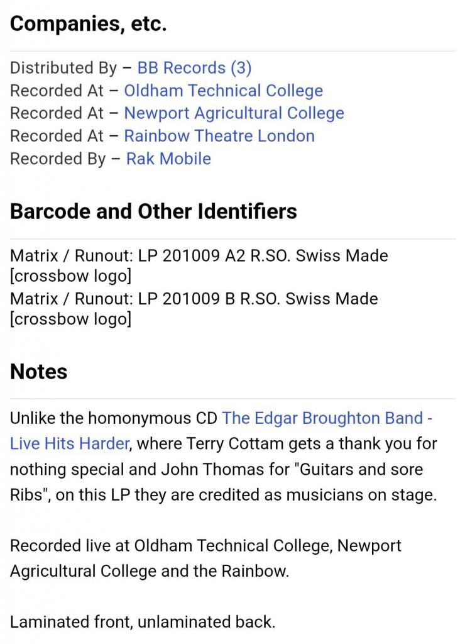The image size is (465, 644).
Task: Click the Live Hits Harder link text
Action: tap(69, 443)
